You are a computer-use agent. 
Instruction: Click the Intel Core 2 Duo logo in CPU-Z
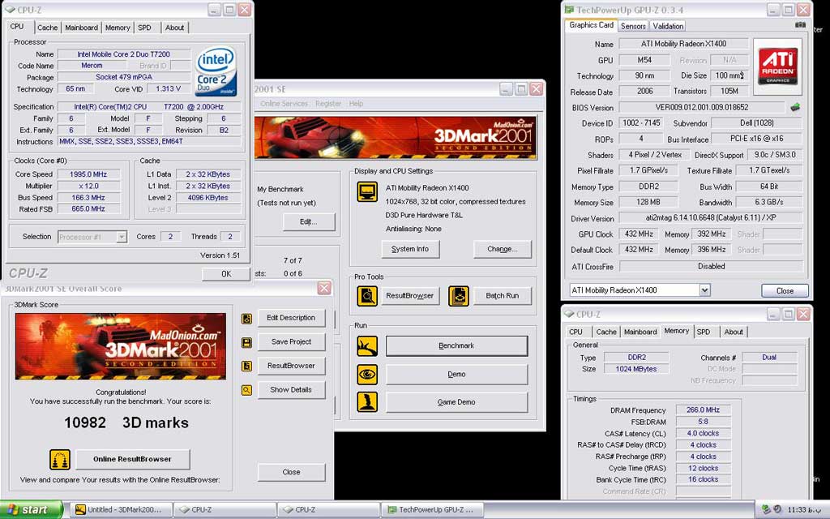click(x=216, y=72)
